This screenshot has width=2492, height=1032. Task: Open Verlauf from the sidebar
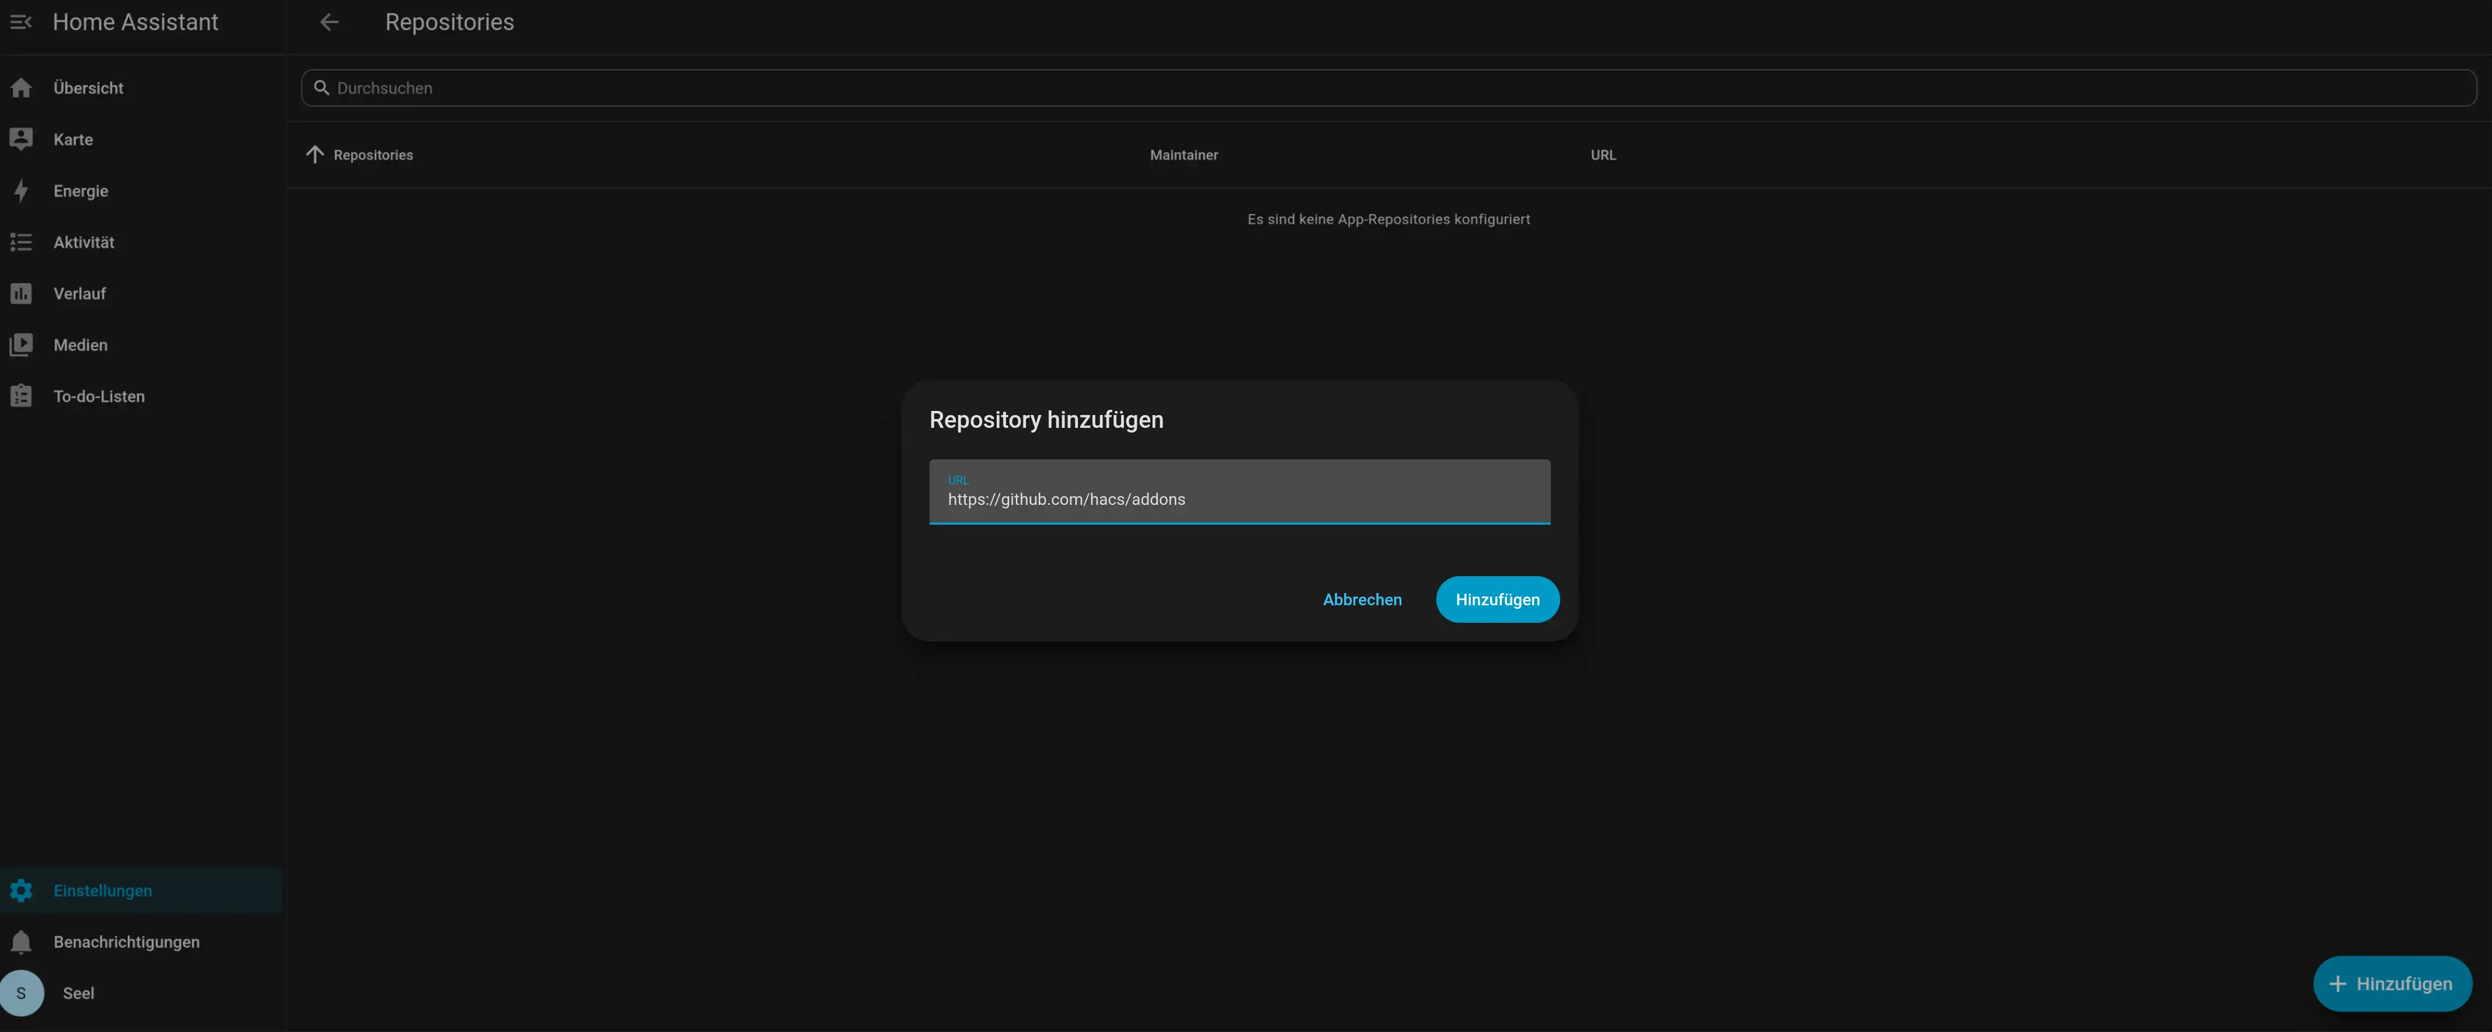(x=141, y=293)
